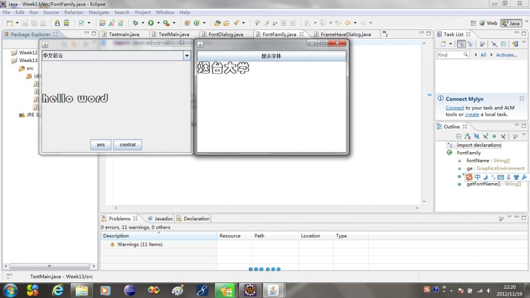Switch to the Web perspective
This screenshot has width=530, height=298.
coord(489,23)
